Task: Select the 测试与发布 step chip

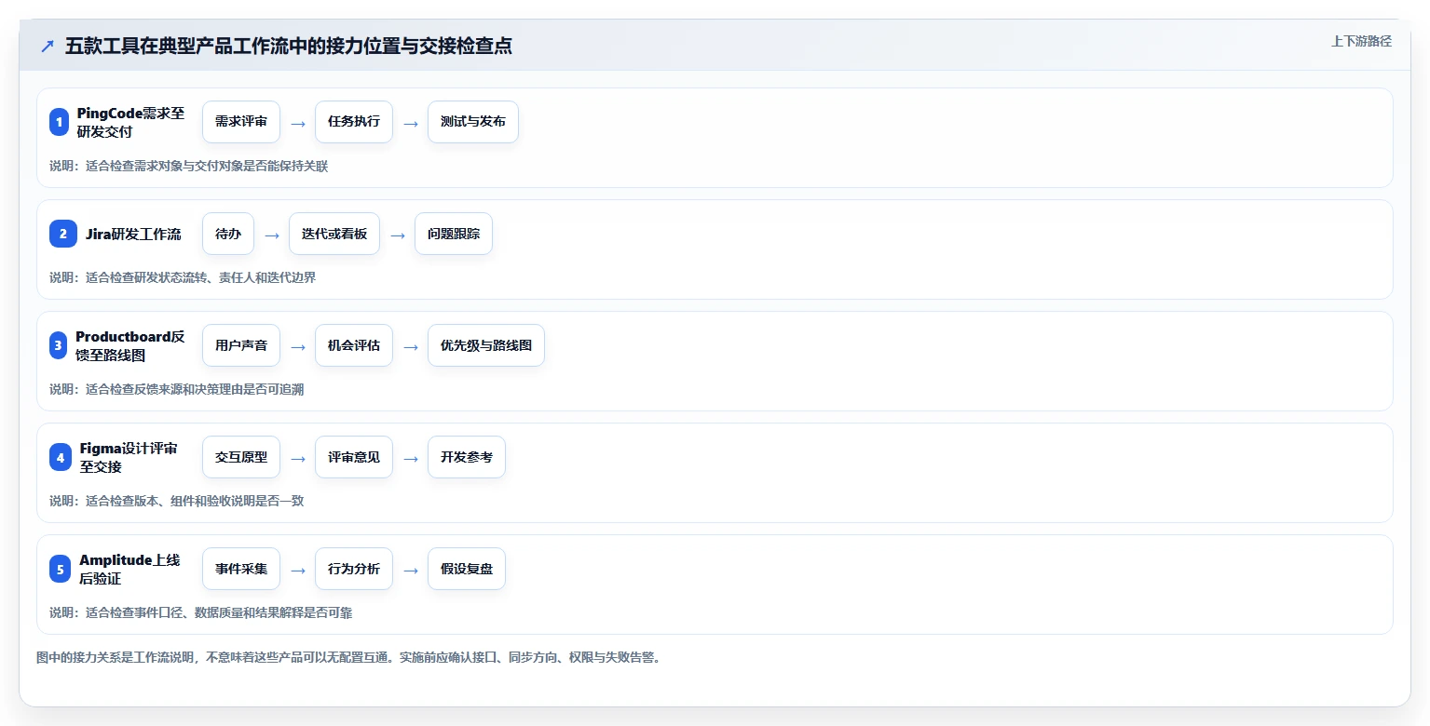Action: pyautogui.click(x=473, y=122)
